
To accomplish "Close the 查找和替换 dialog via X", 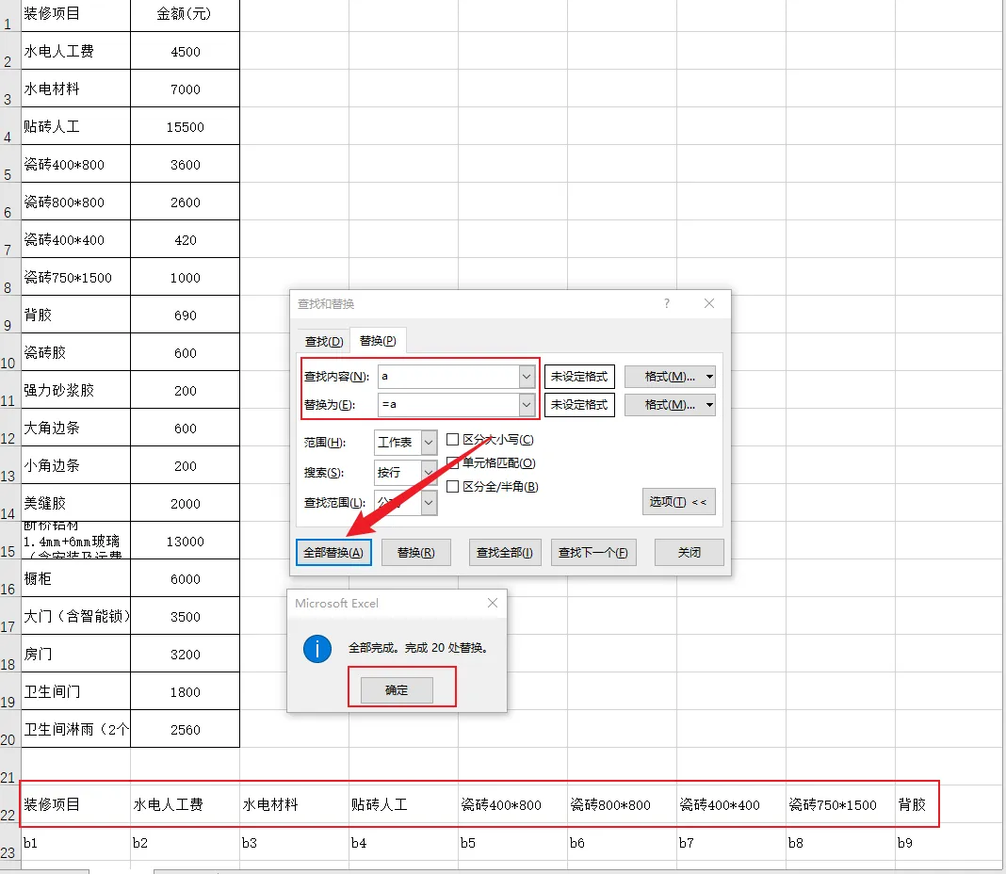I will (x=709, y=303).
